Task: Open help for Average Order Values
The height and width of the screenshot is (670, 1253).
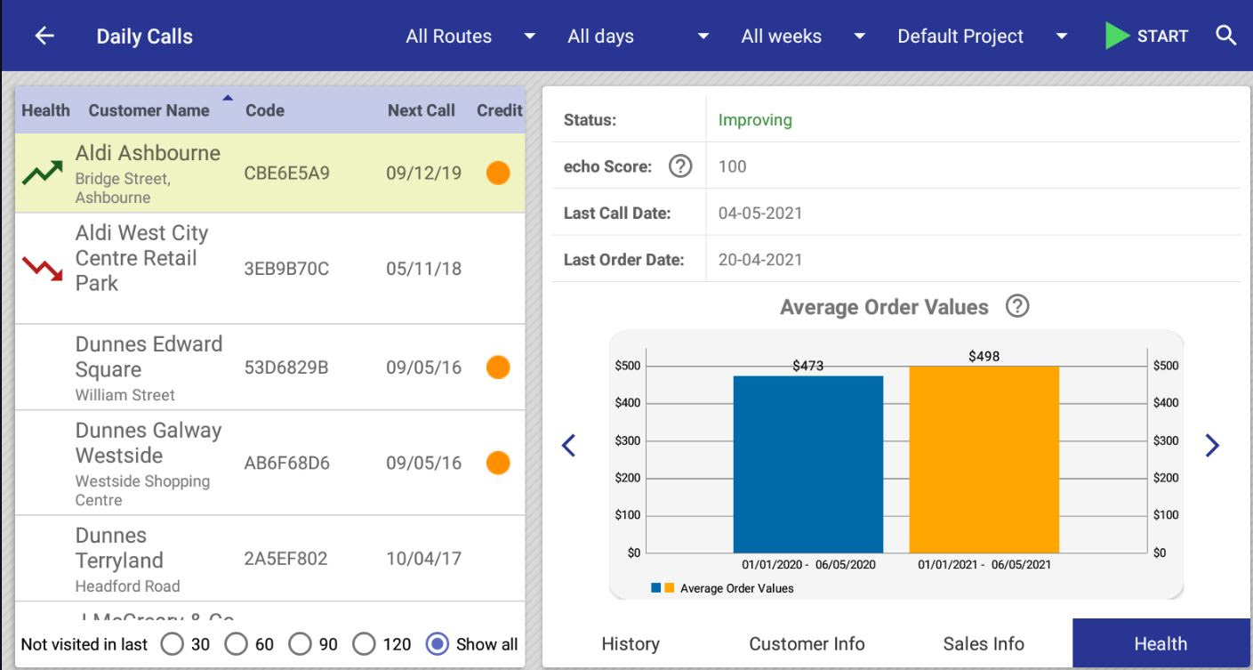Action: click(1018, 307)
